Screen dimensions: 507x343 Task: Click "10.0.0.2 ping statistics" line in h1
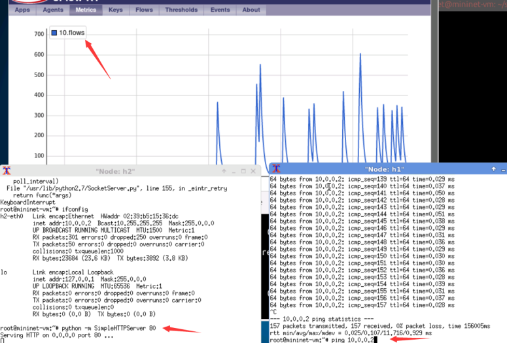322,319
